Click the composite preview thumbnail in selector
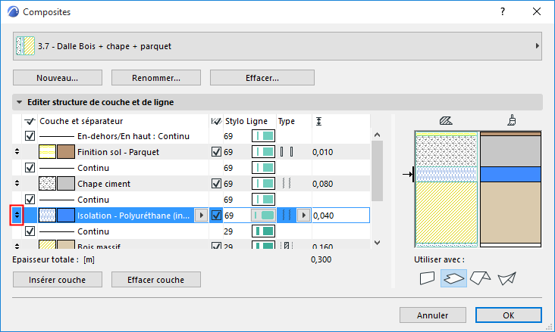Image resolution: width=555 pixels, height=332 pixels. coord(25,46)
